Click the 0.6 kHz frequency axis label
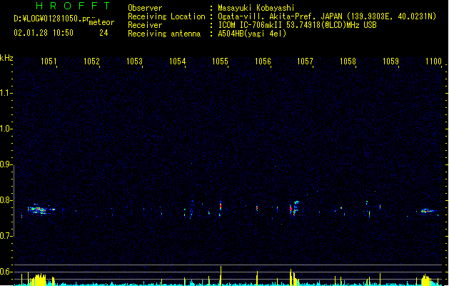Screen dimensions: 449x286 pos(6,272)
